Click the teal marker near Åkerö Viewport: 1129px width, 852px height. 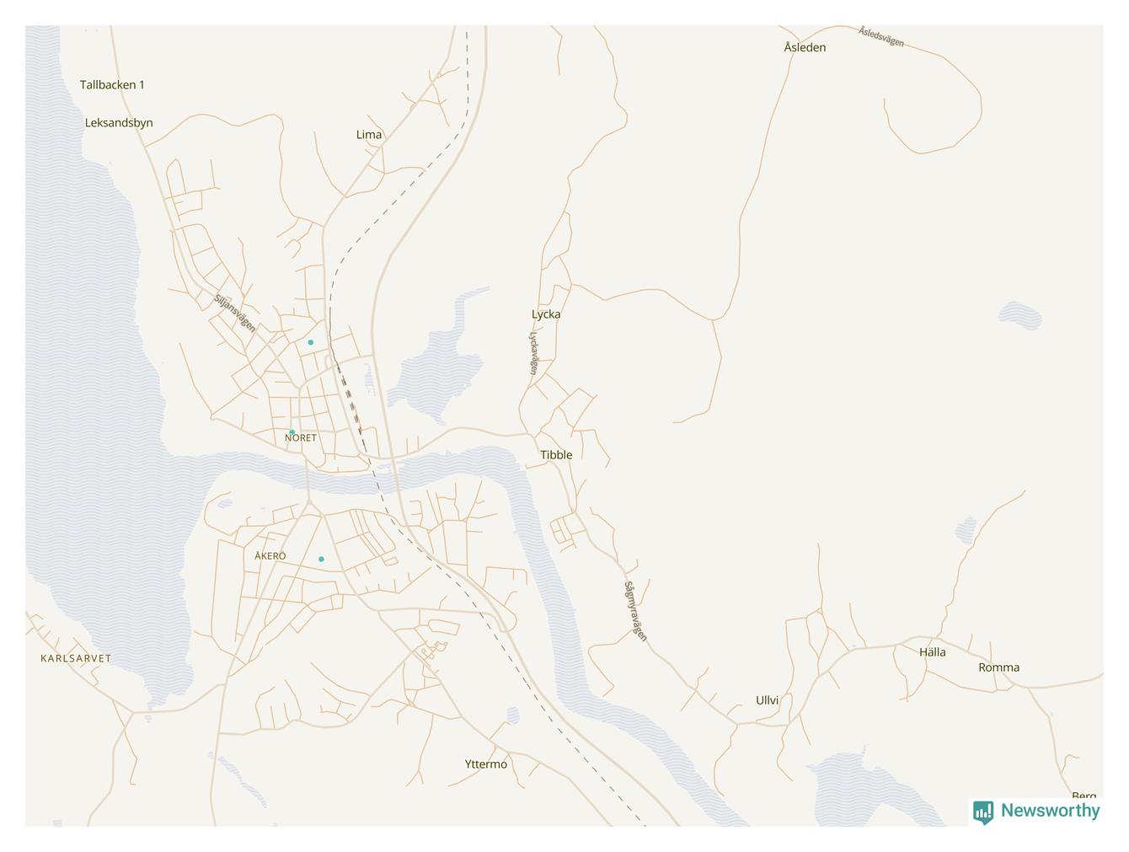[321, 559]
